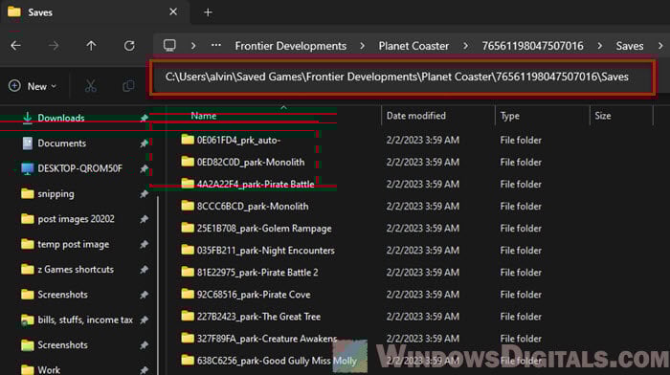Go up one folder level

(x=91, y=46)
